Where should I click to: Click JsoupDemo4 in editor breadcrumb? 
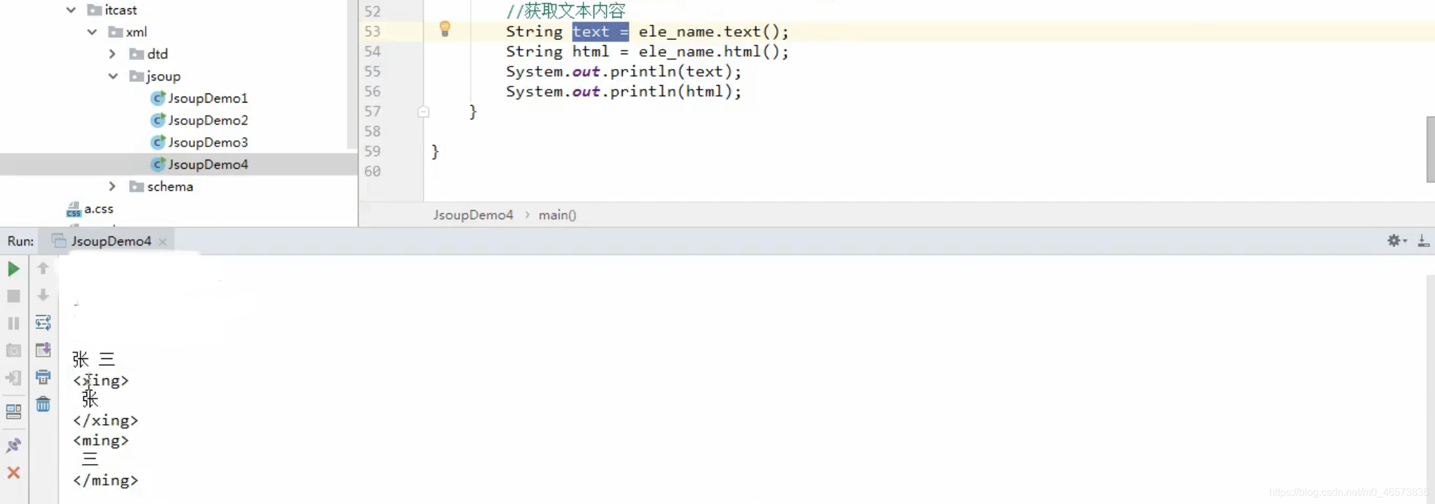[x=473, y=215]
